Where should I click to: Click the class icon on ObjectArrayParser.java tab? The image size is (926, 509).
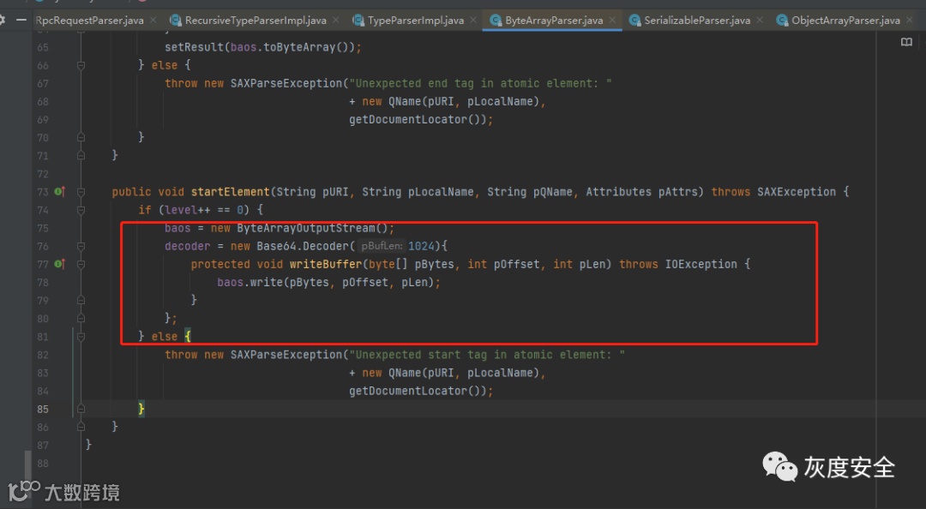click(x=782, y=21)
